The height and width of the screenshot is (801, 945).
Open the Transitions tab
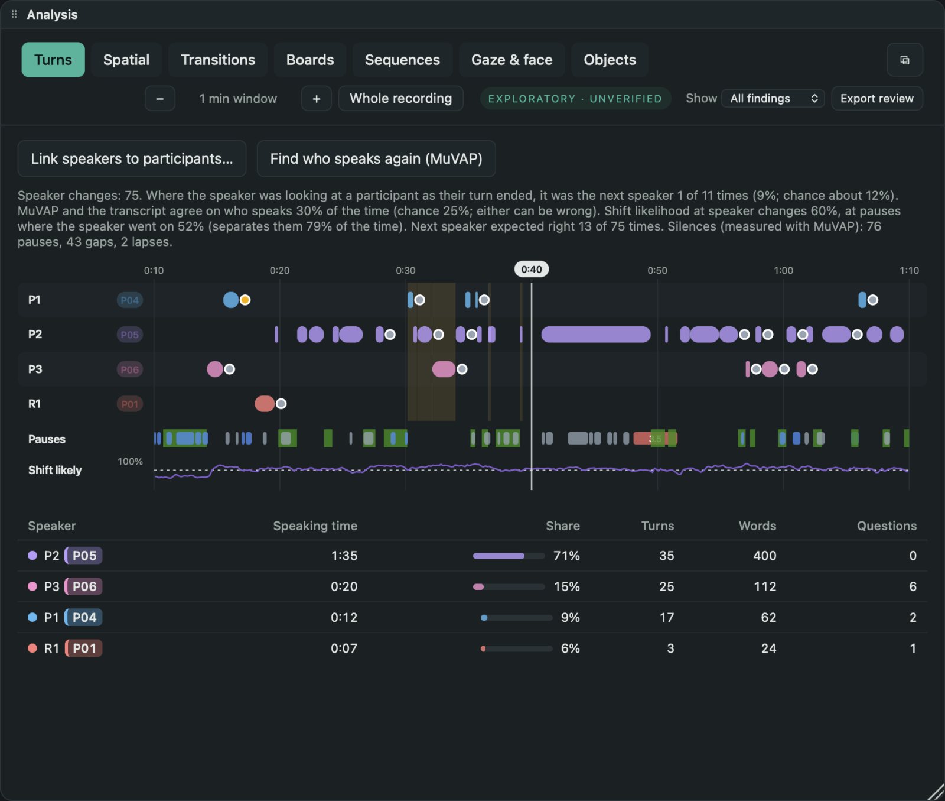(218, 60)
